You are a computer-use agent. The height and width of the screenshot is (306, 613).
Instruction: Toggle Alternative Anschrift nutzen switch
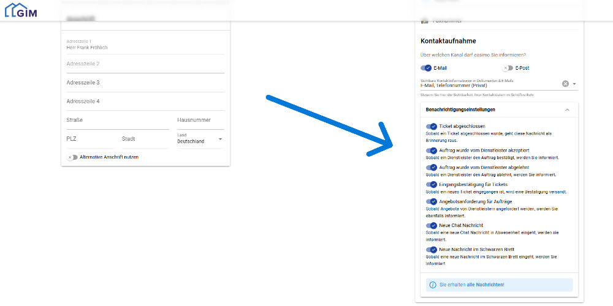coord(73,157)
